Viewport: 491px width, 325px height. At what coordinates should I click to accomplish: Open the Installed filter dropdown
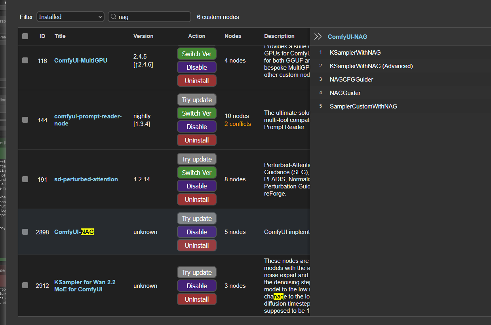pos(70,17)
